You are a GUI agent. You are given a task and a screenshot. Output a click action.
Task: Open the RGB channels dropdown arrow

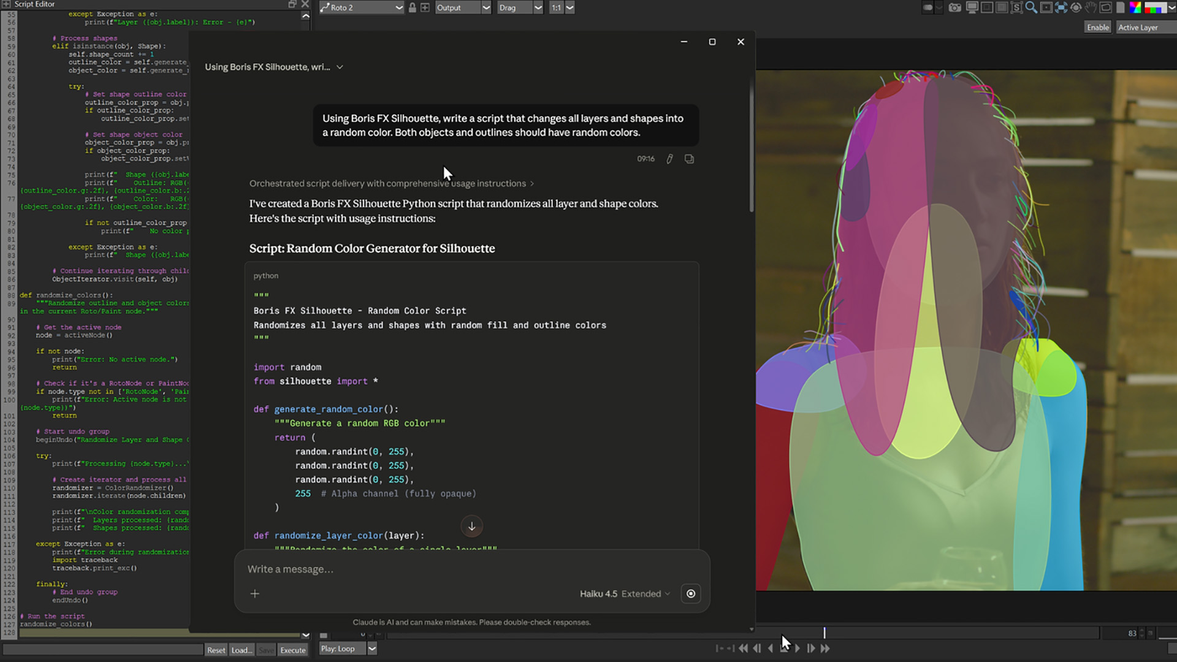[x=1171, y=8]
